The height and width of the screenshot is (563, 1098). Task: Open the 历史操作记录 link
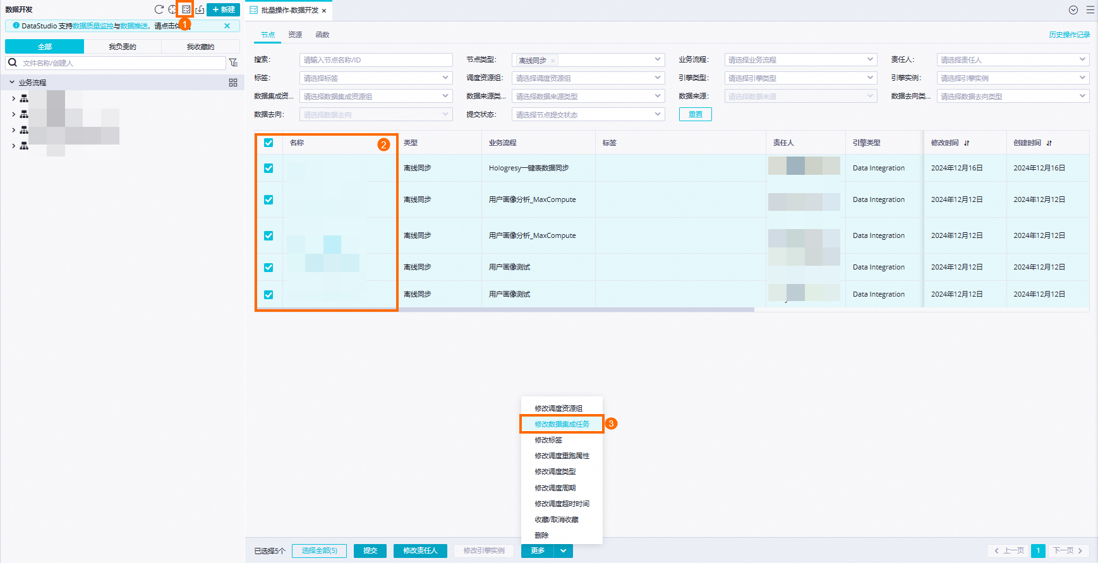coord(1070,35)
